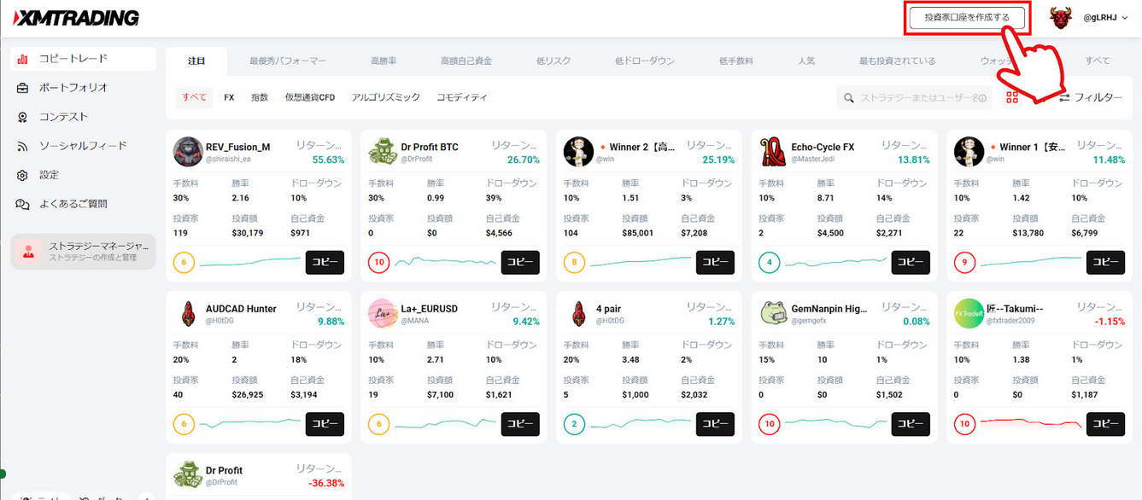Click the -36.38% return value
The width and height of the screenshot is (1142, 500).
pos(326,483)
